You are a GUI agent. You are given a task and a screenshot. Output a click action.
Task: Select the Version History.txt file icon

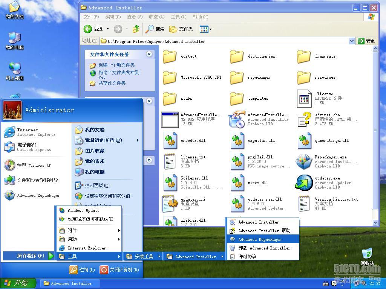[304, 204]
